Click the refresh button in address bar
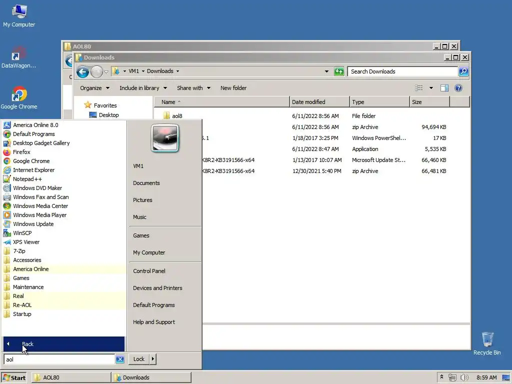512x384 pixels. pyautogui.click(x=339, y=71)
